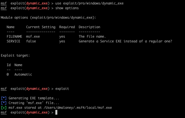This screenshot has height=118, width=185.
Task: Click the Automatic exploit target name
Action: [23, 75]
